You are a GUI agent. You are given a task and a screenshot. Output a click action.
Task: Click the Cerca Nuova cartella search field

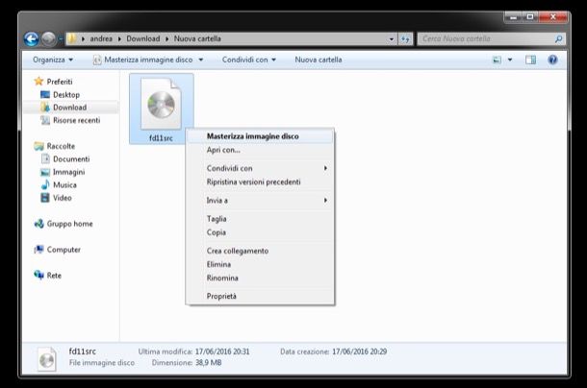click(x=486, y=39)
